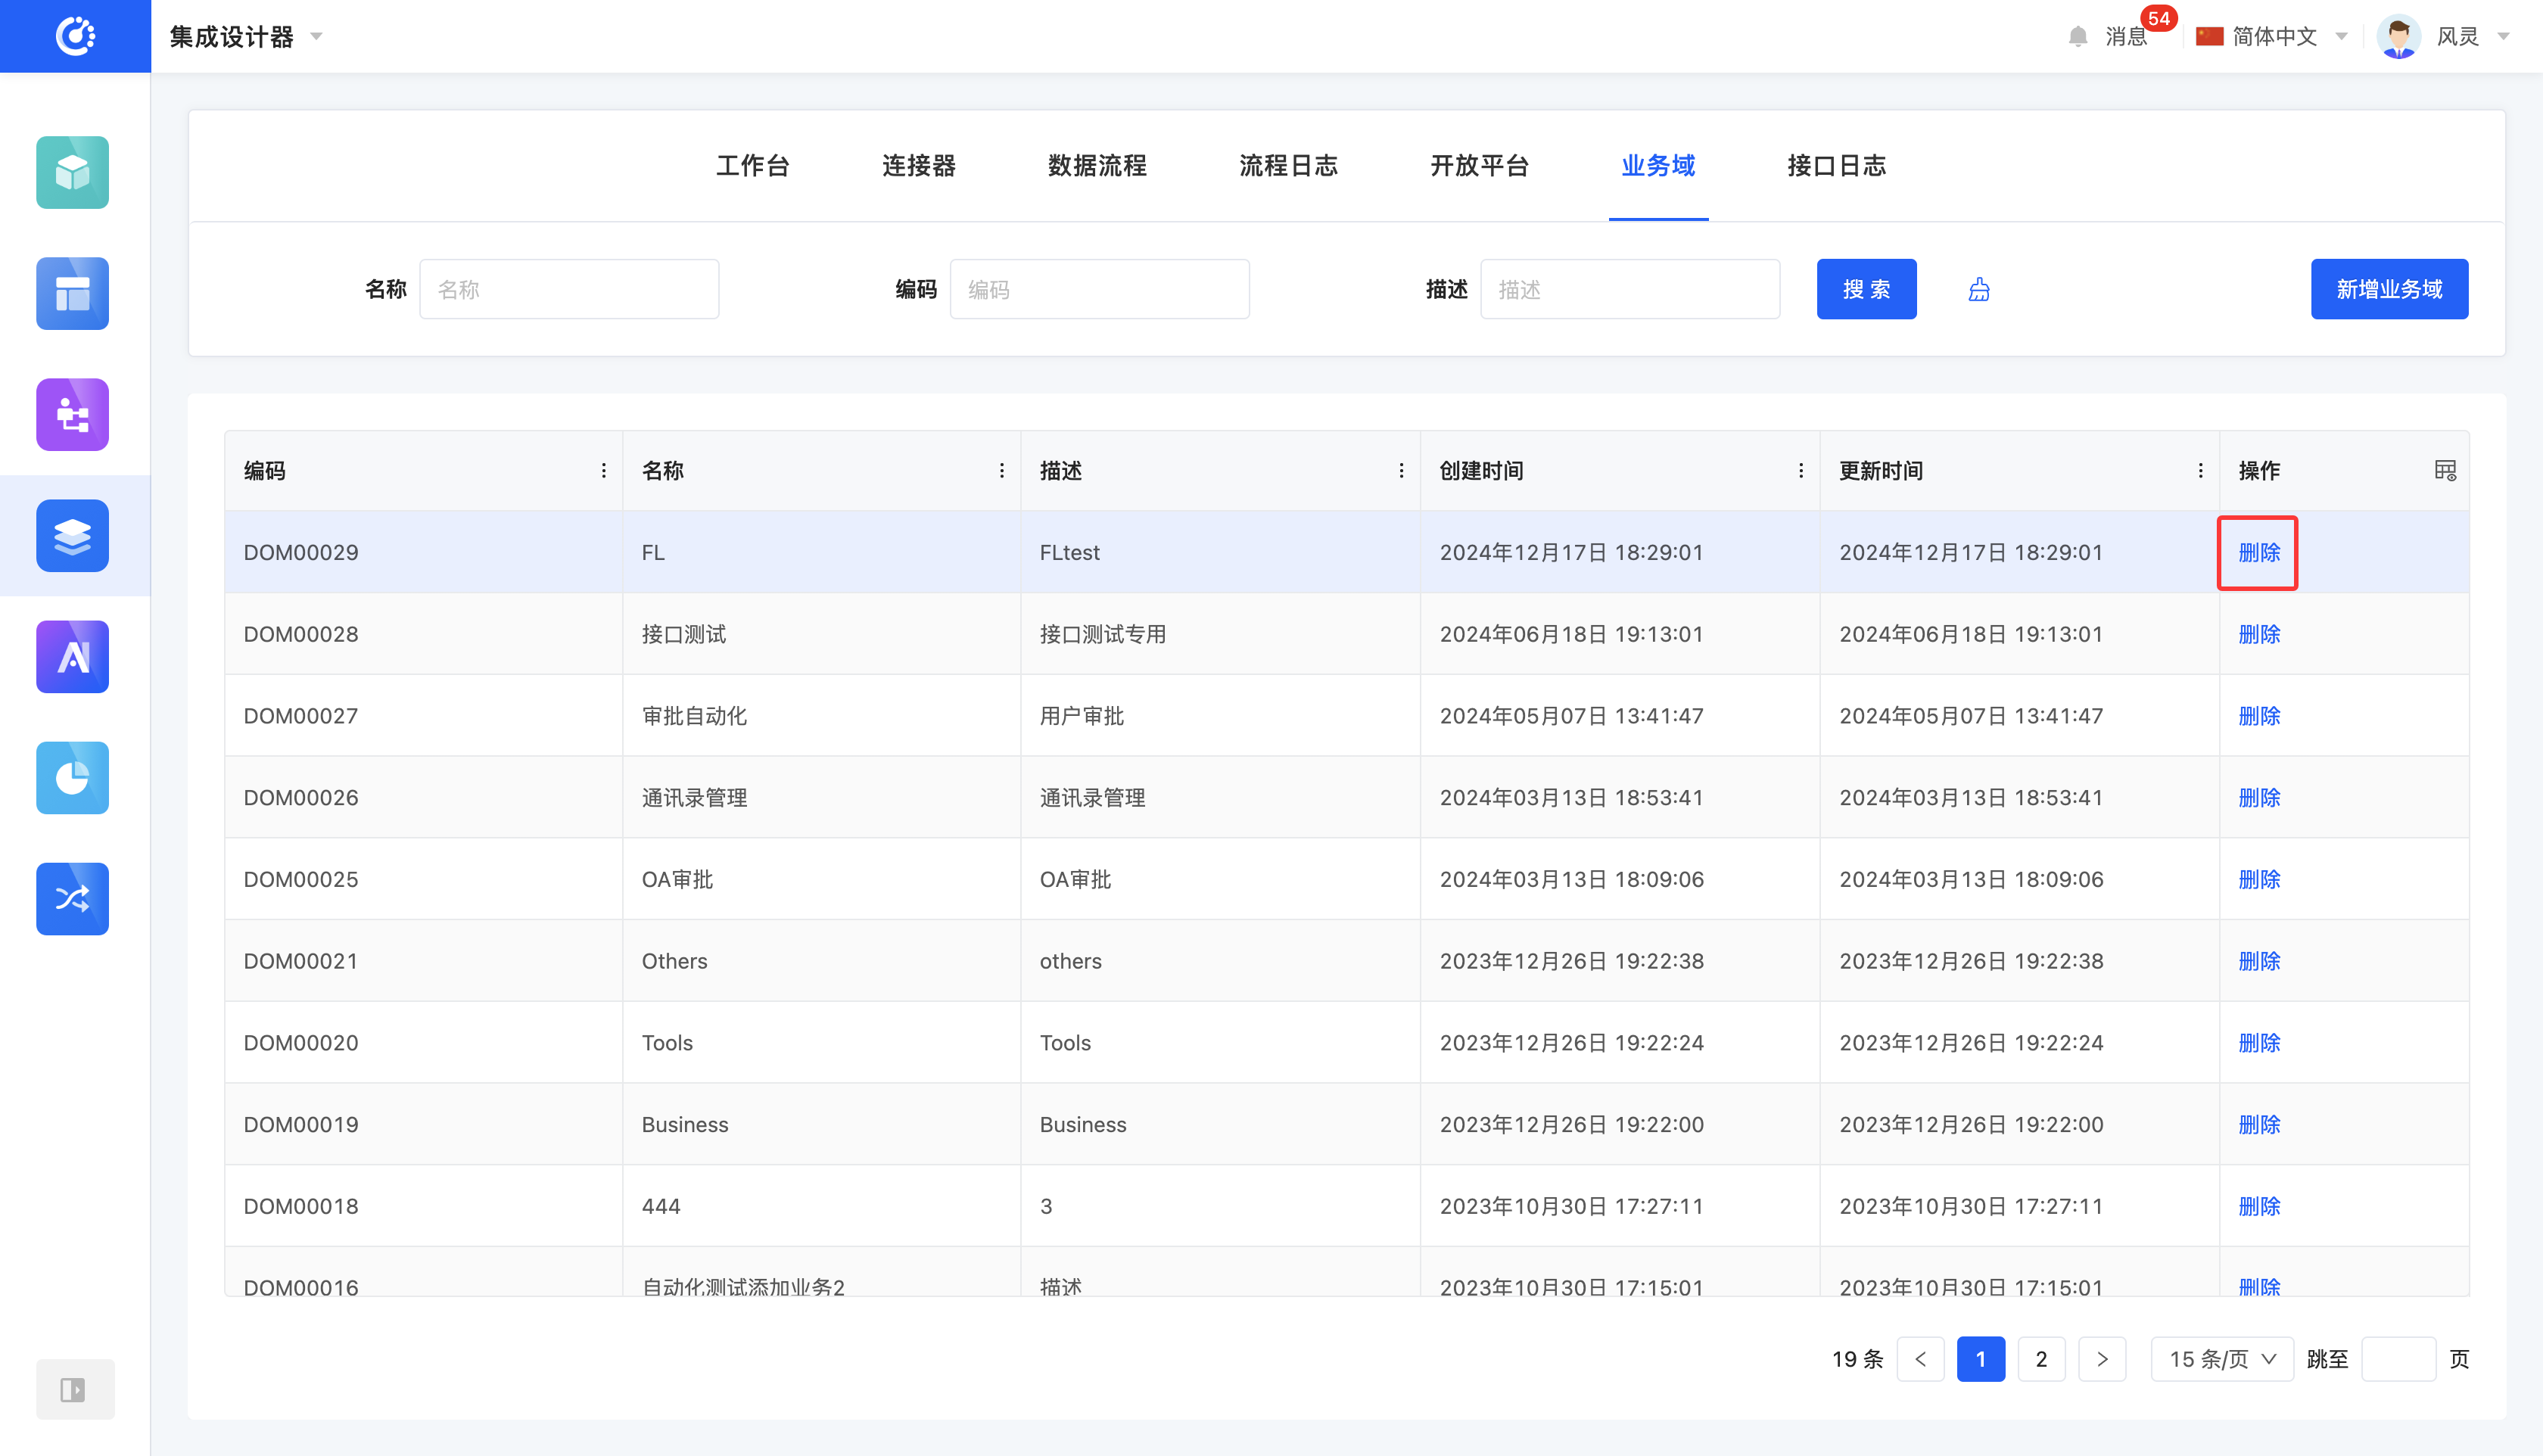The width and height of the screenshot is (2543, 1456).
Task: Expand the 集成设计器 dropdown arrow
Action: pyautogui.click(x=316, y=37)
